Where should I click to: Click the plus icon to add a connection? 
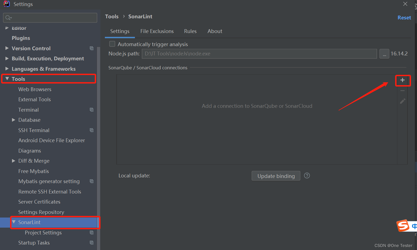tap(402, 80)
